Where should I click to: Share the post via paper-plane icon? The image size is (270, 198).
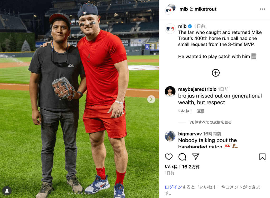point(195,157)
